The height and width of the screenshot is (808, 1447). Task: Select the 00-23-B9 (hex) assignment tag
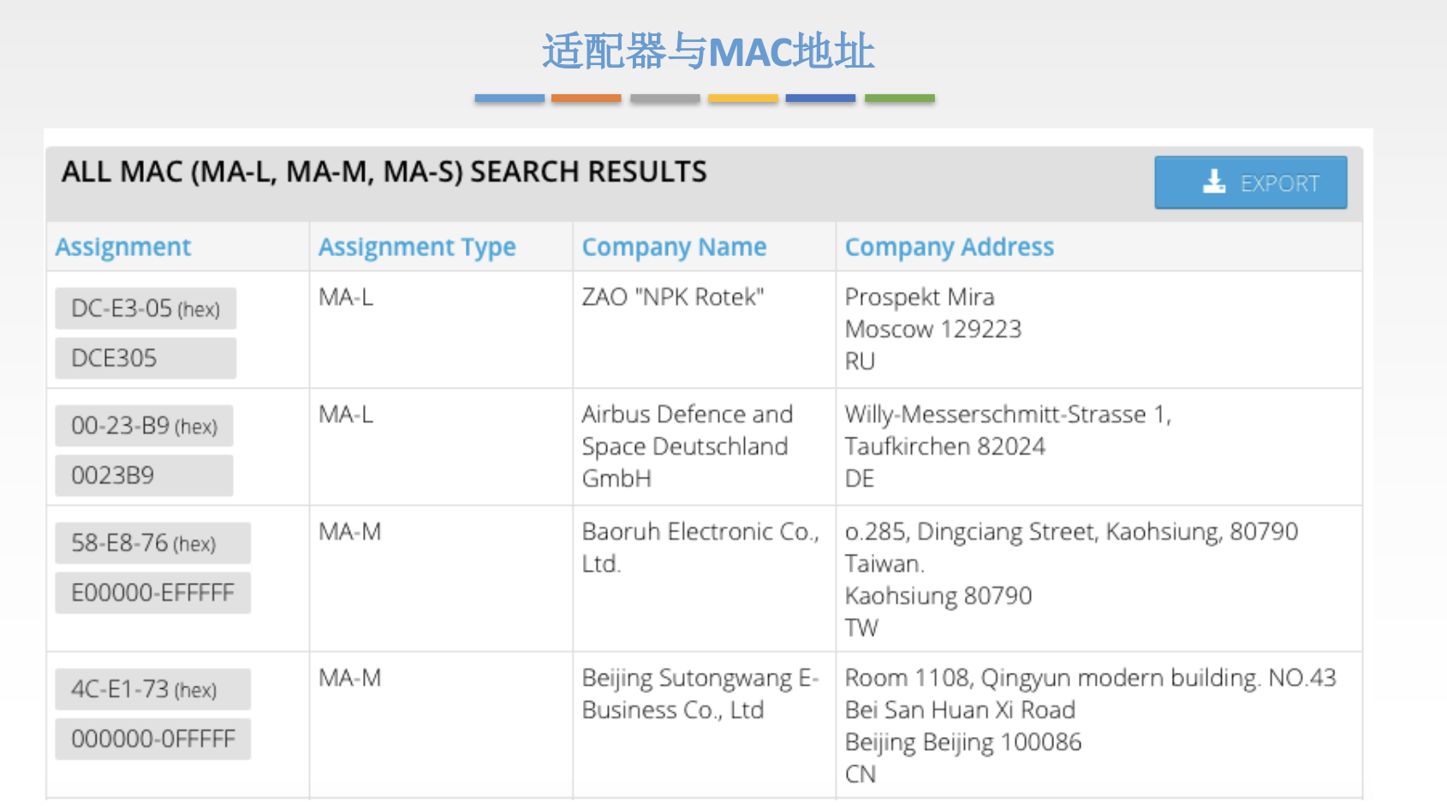coord(144,425)
